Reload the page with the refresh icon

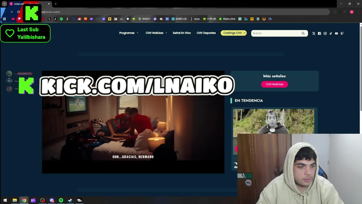point(18,12)
